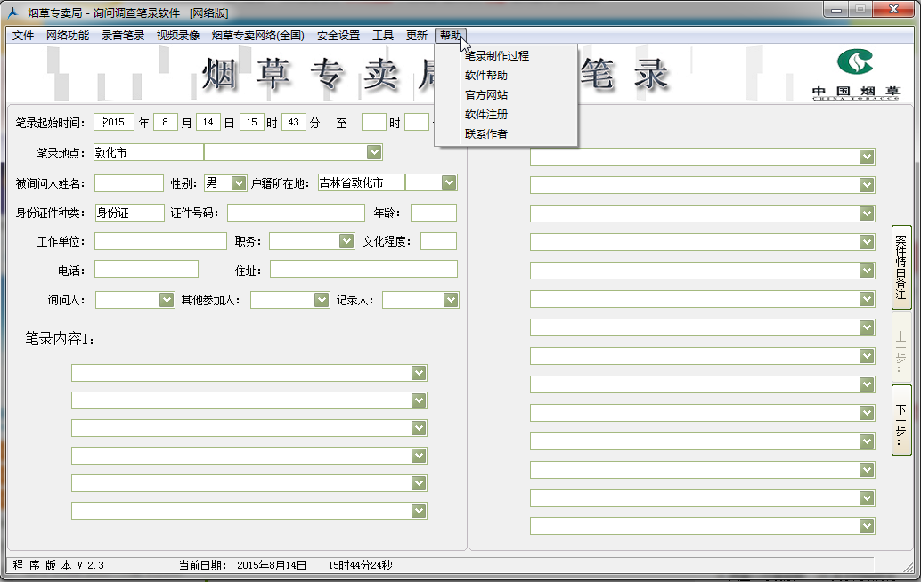Click the day field showing 14
Screen dimensions: 921x582
click(x=208, y=122)
